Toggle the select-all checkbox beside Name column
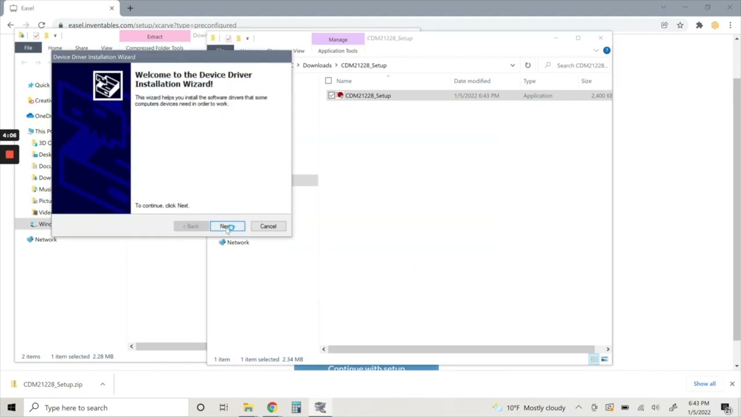 pyautogui.click(x=328, y=81)
